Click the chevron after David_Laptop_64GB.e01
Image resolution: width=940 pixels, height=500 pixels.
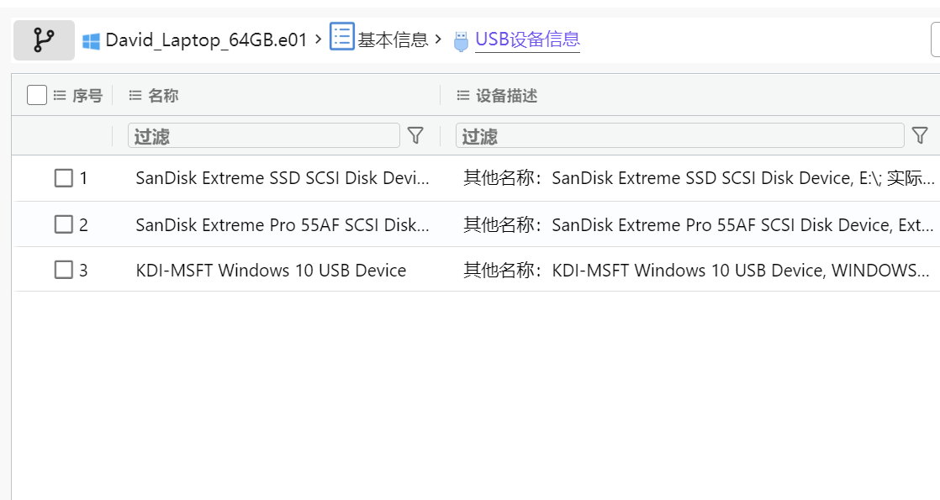pyautogui.click(x=318, y=38)
